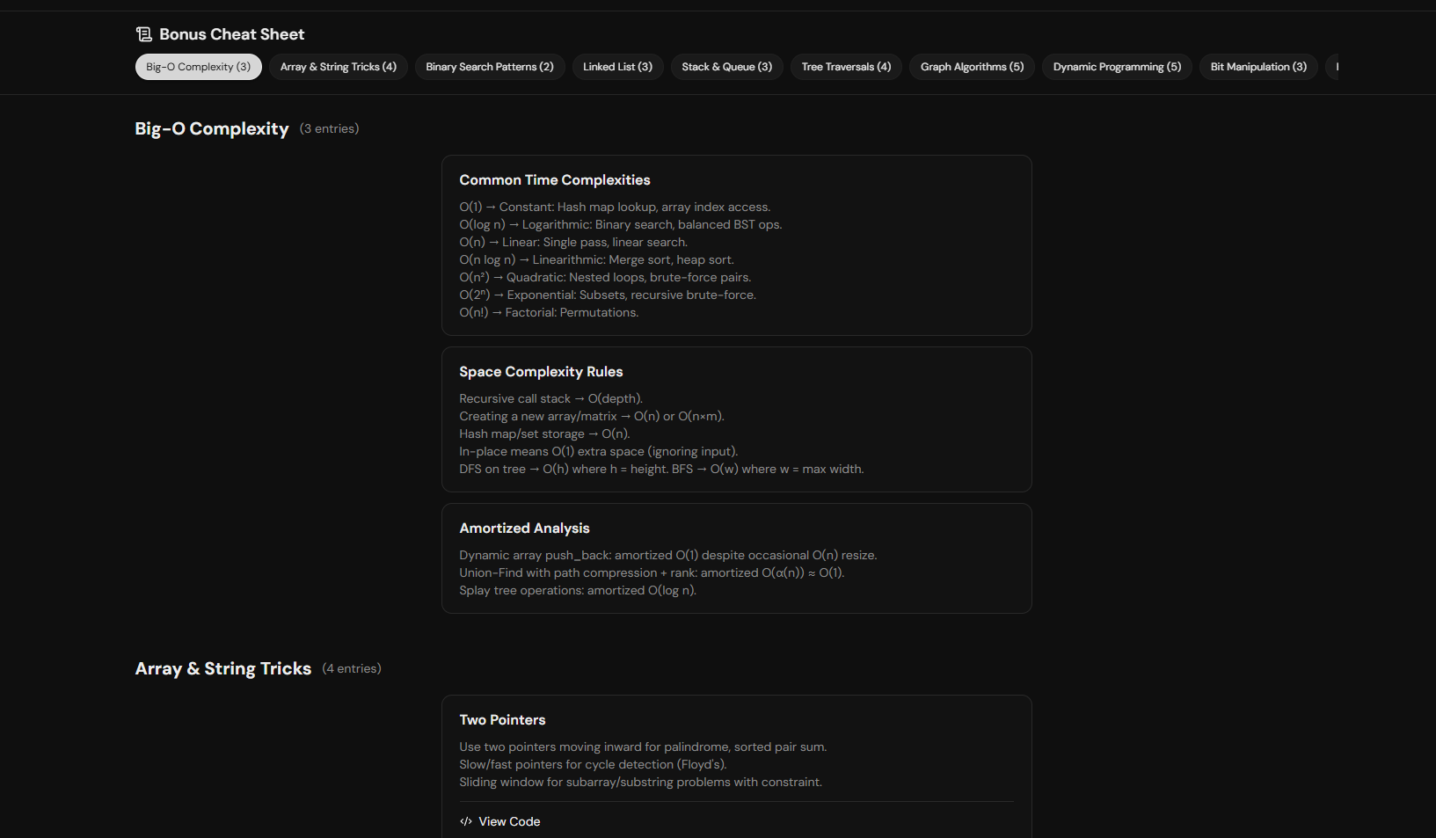
Task: Click the 'Creating a new array/matrix' line
Action: coord(592,417)
